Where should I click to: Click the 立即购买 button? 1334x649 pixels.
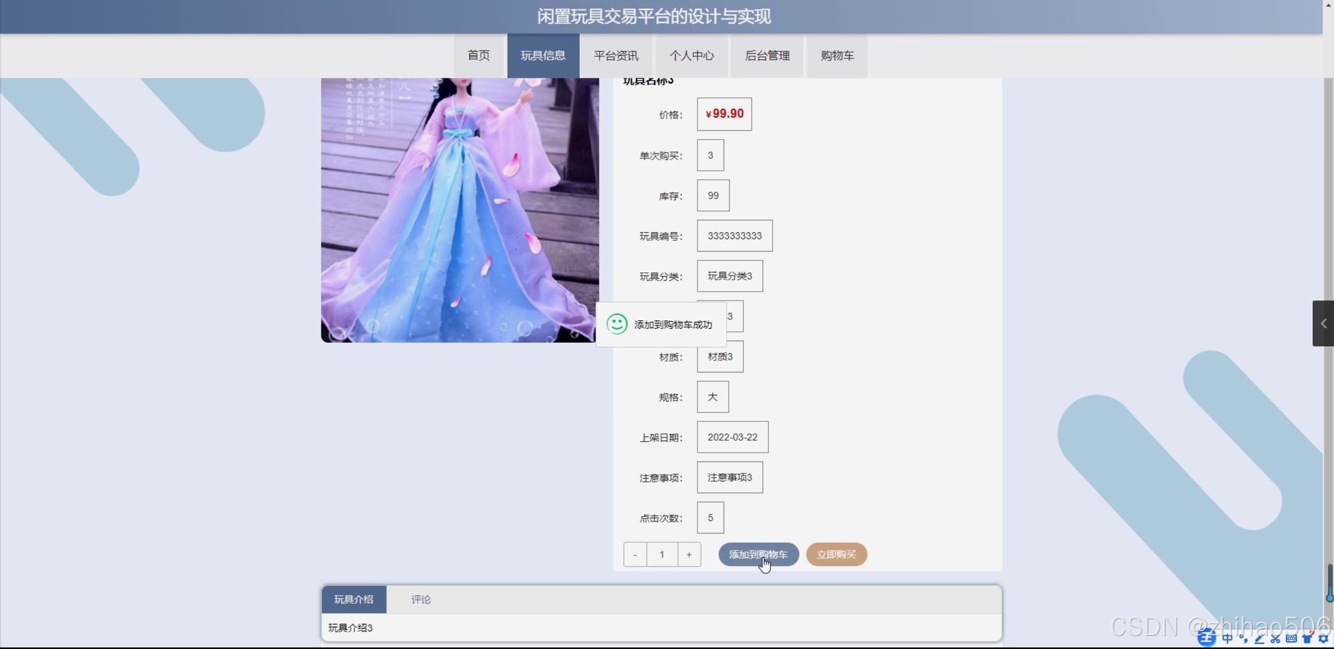coord(837,555)
